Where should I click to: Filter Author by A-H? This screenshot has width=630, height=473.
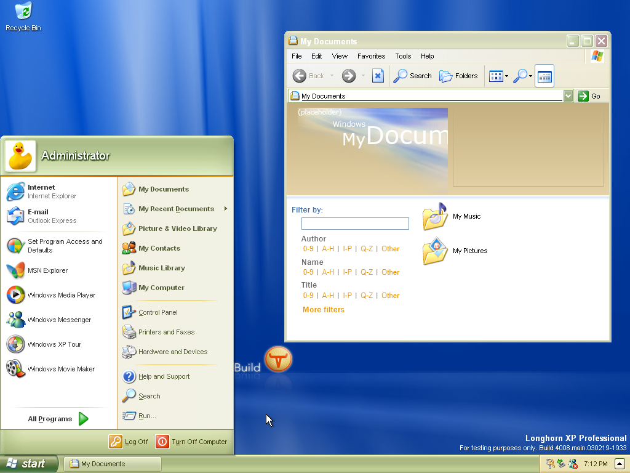point(328,249)
